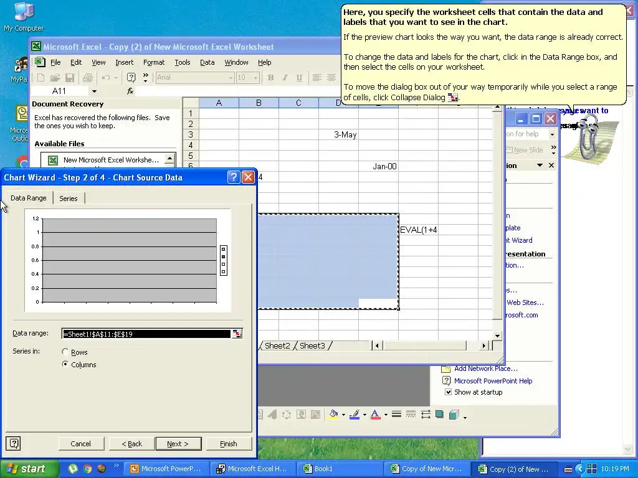Click the Open folder icon in Excel toolbar
The height and width of the screenshot is (478, 638).
coord(55,77)
